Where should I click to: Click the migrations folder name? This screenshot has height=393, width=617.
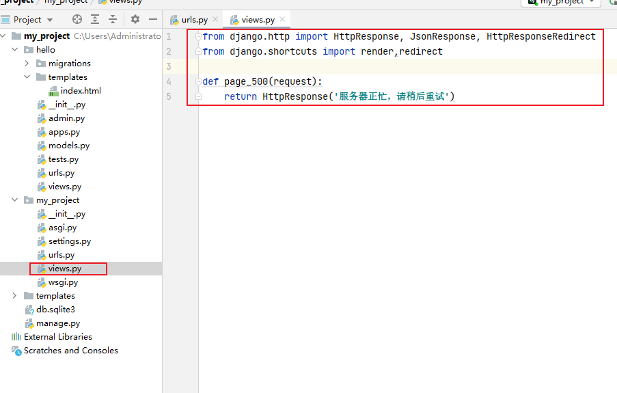70,63
